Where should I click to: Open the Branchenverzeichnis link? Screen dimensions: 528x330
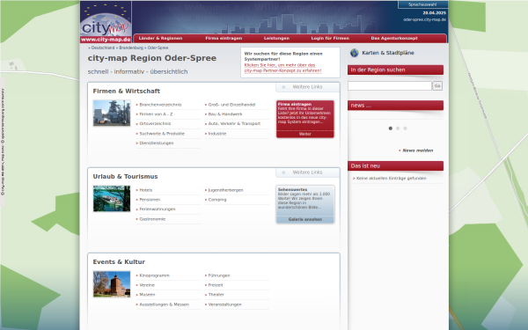coord(160,105)
